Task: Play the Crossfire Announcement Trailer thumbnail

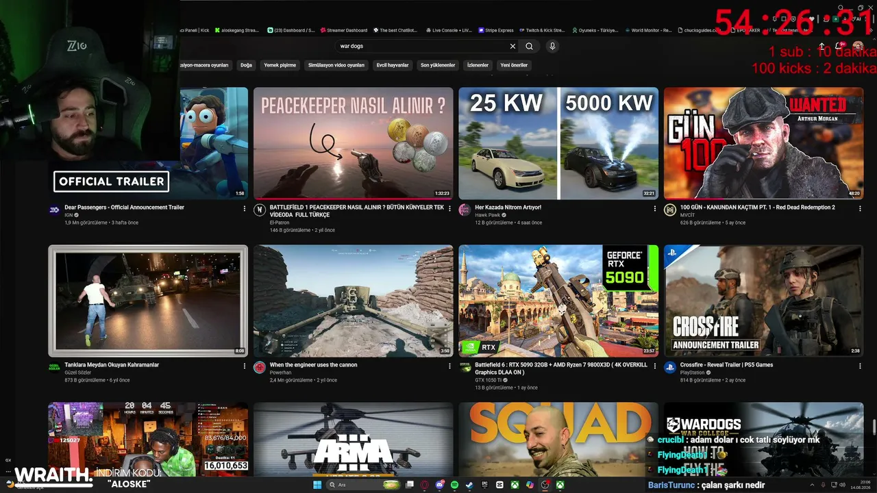Action: (763, 301)
